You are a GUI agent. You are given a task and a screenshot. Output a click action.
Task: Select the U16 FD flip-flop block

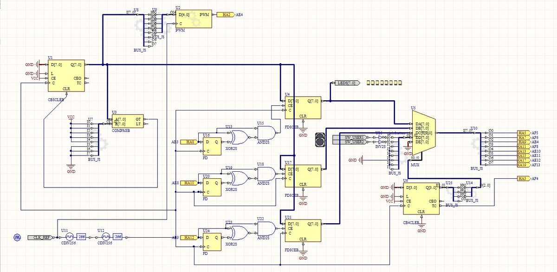click(x=209, y=147)
